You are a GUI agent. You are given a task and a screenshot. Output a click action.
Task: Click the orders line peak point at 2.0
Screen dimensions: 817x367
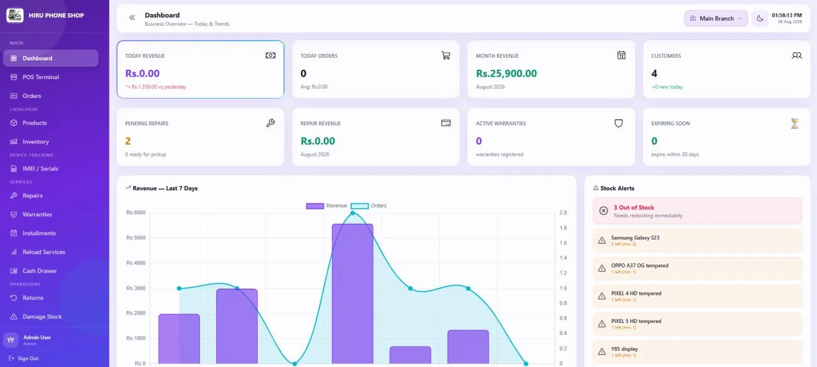coord(352,213)
